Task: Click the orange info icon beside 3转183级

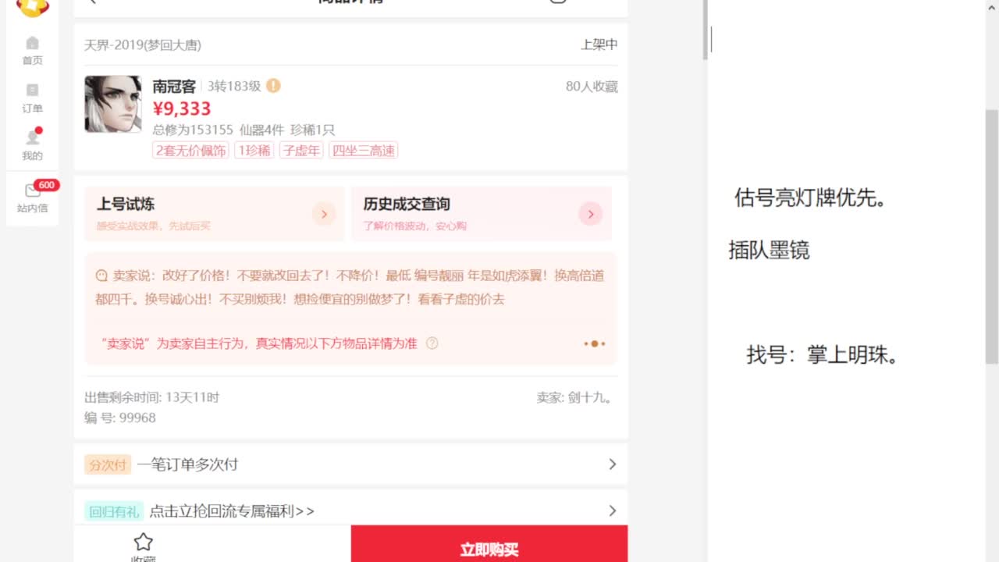Action: click(273, 86)
